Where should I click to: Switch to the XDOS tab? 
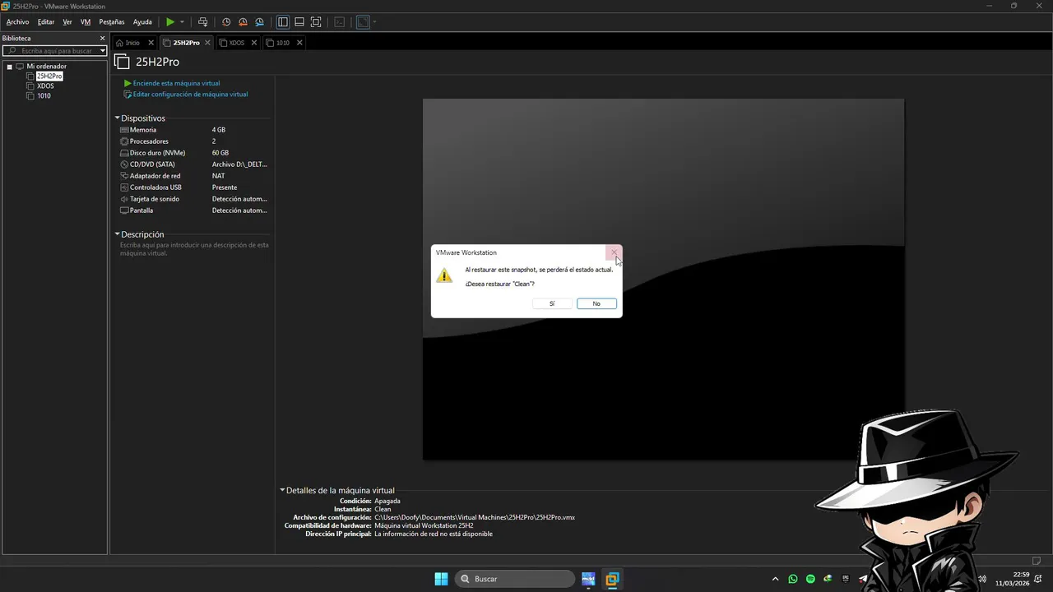(237, 43)
